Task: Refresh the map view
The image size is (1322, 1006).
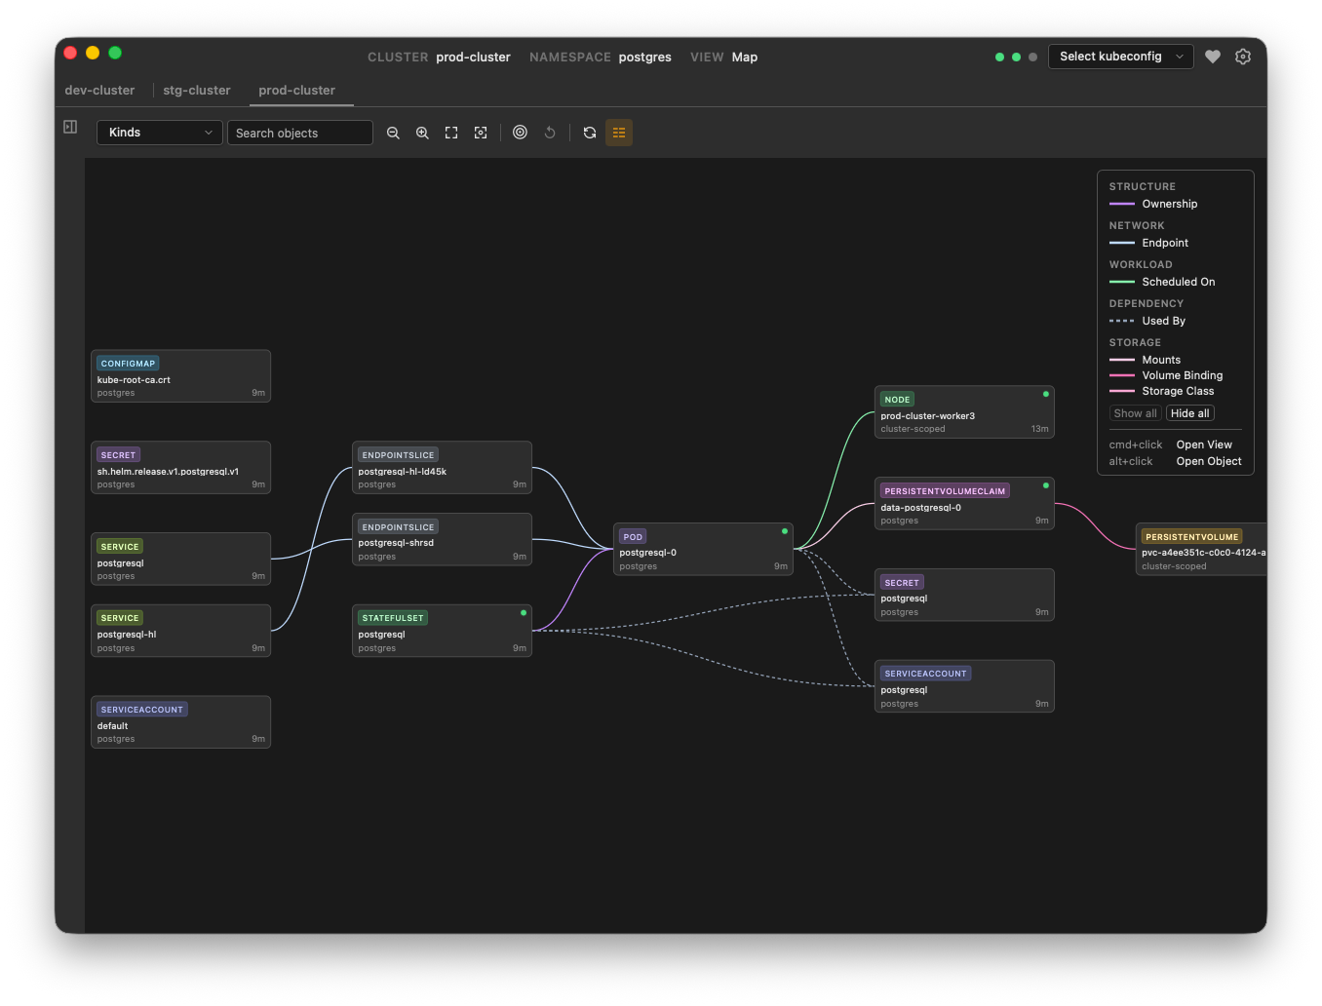Action: tap(590, 133)
